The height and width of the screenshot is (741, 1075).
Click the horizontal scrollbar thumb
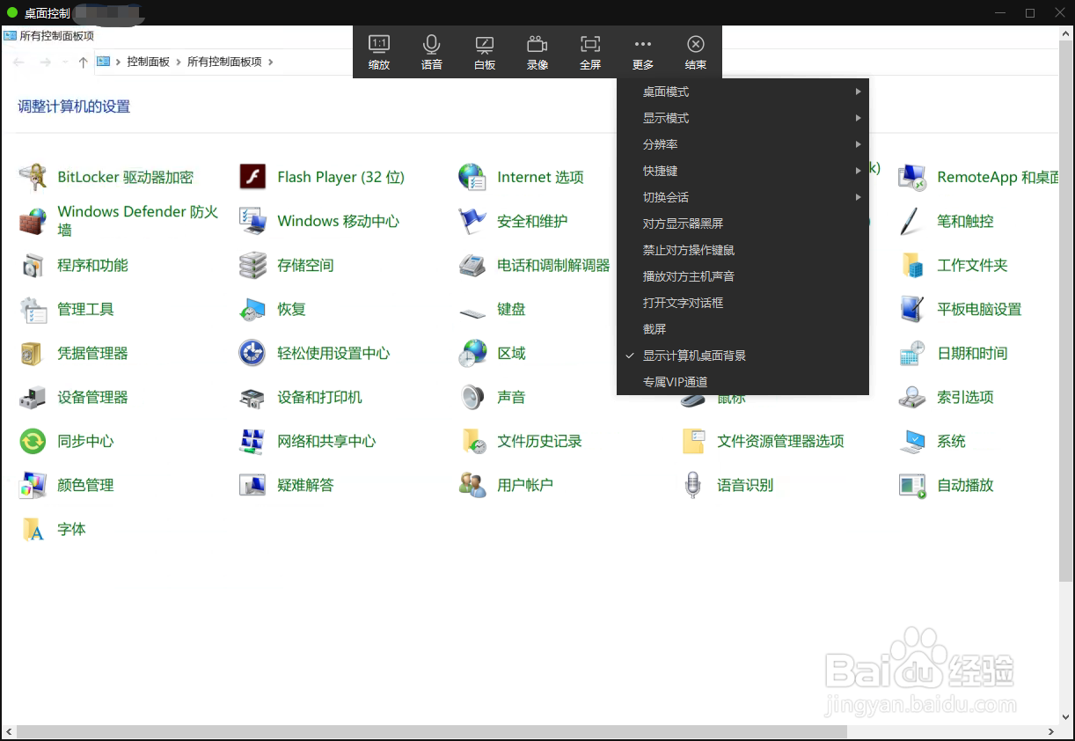point(431,732)
